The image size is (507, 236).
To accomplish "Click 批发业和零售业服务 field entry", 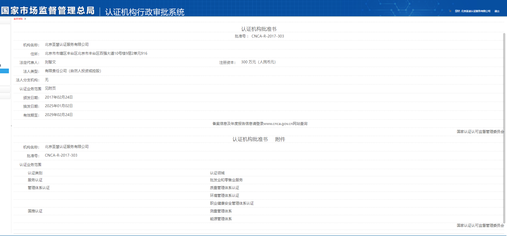I will pyautogui.click(x=226, y=180).
